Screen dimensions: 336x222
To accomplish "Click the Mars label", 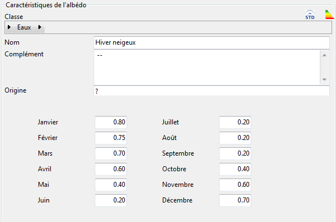I will pyautogui.click(x=45, y=153).
